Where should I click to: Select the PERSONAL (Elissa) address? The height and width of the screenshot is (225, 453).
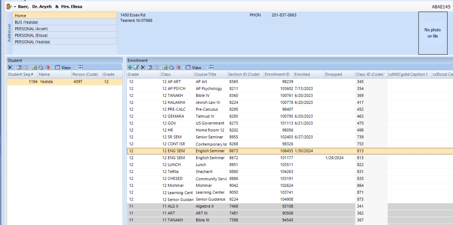[x=65, y=35]
